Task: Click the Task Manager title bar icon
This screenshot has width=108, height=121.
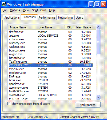Action: [x=4, y=4]
